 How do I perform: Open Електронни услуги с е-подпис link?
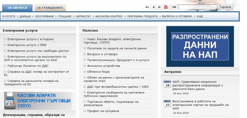pyautogui.click(x=31, y=39)
